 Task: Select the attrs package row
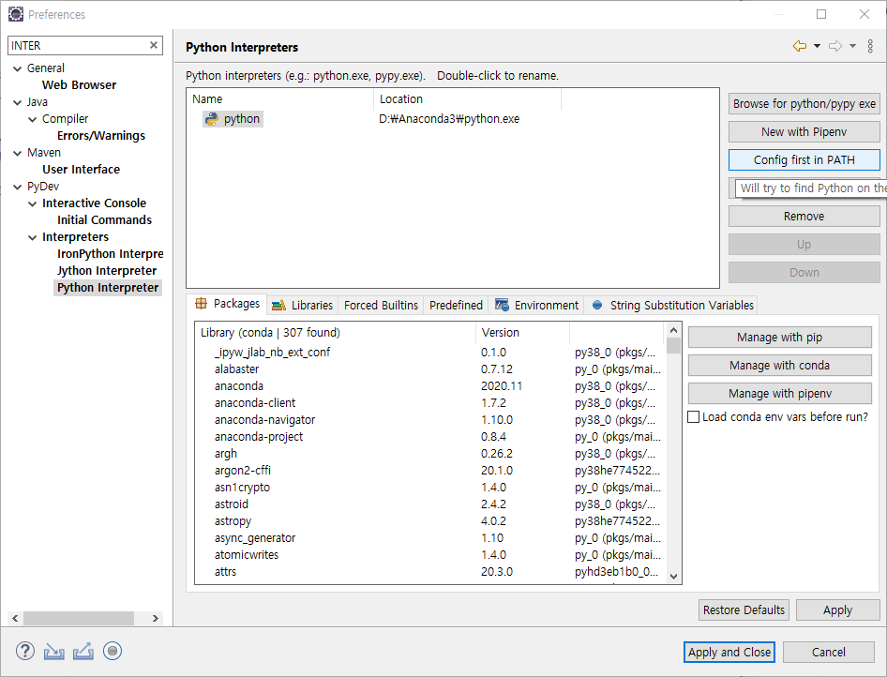[x=430, y=572]
